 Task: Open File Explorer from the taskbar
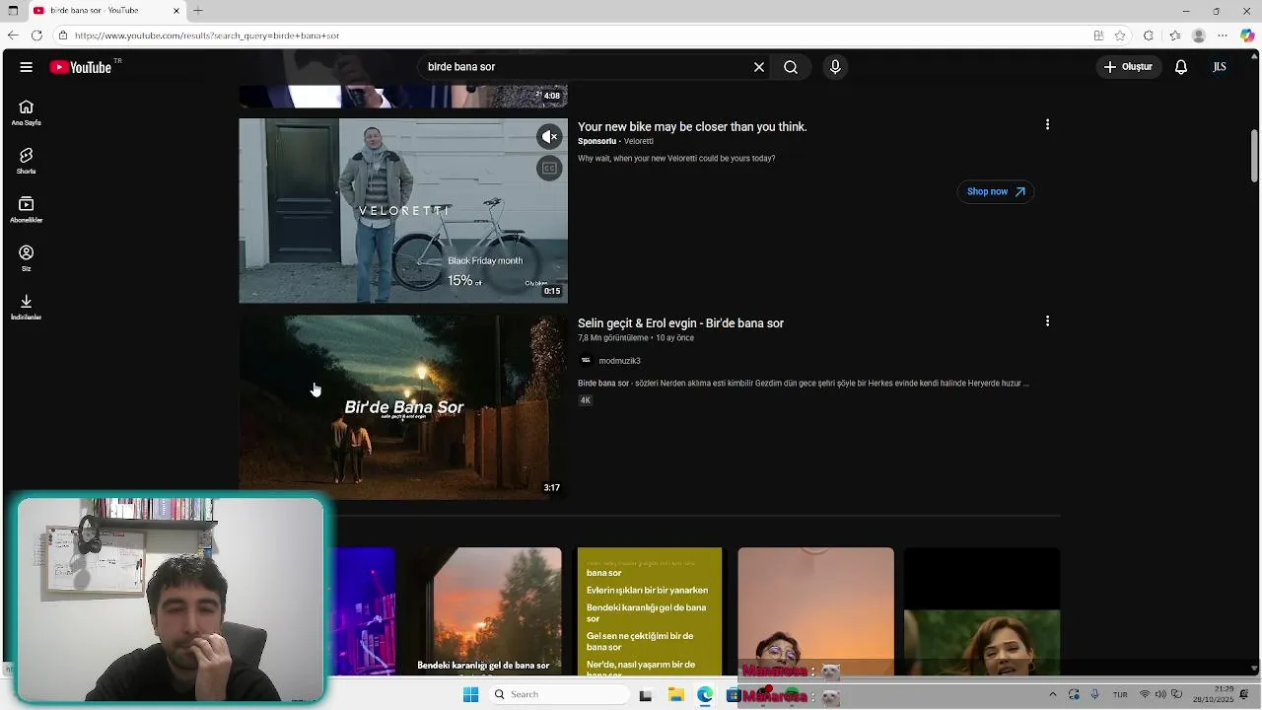click(x=675, y=695)
